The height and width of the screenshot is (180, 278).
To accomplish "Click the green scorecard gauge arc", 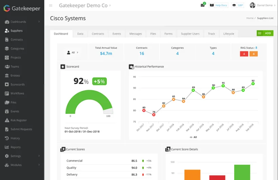I will [x=89, y=95].
